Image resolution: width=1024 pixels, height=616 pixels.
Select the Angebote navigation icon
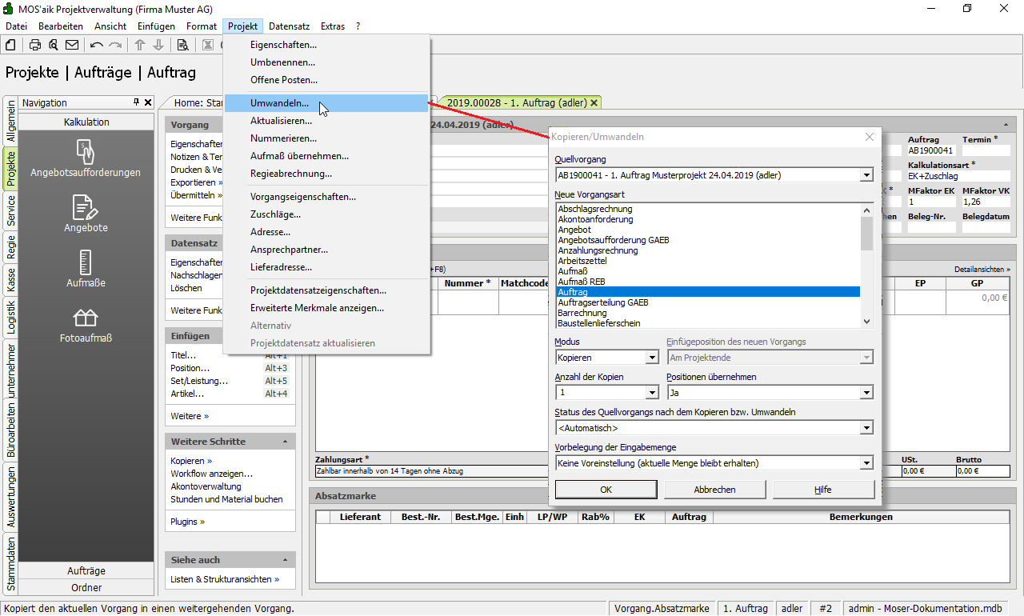coord(86,213)
